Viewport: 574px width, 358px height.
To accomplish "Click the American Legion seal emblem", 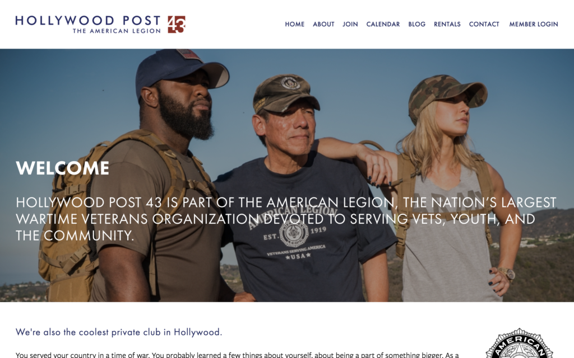I will [x=520, y=343].
